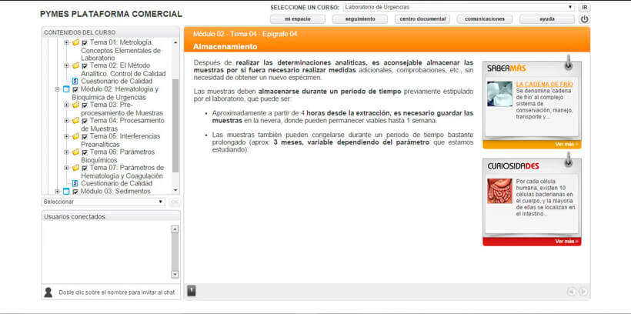631x314 pixels.
Task: Click the intestine thumbnail in Curiosidades
Action: pos(499,191)
